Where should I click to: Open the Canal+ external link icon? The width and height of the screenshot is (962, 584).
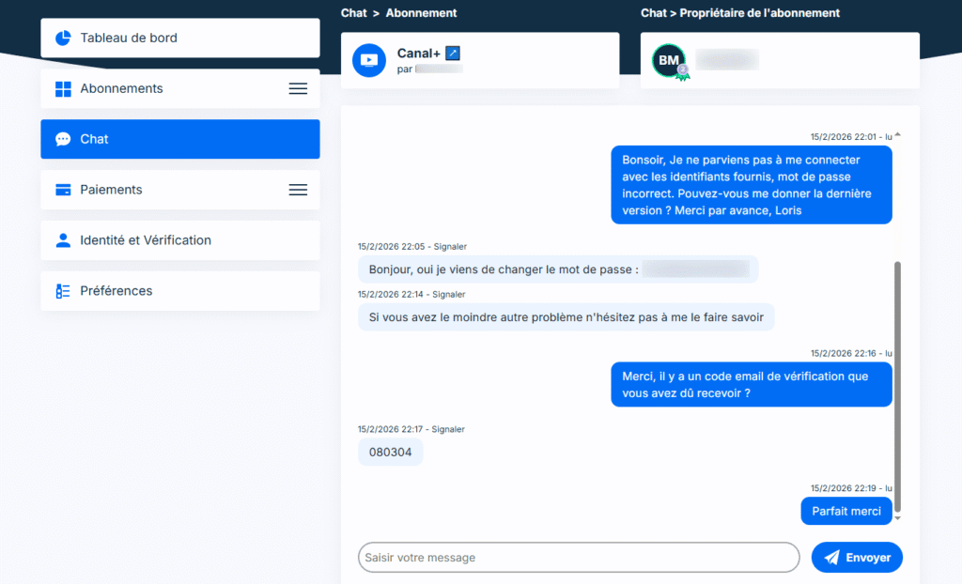(x=453, y=54)
